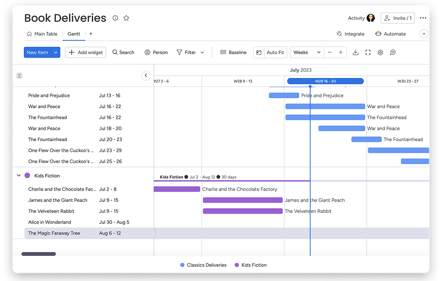Click the W29 16 - 20 week marker
Viewport: 442px width, 281px height.
(325, 81)
